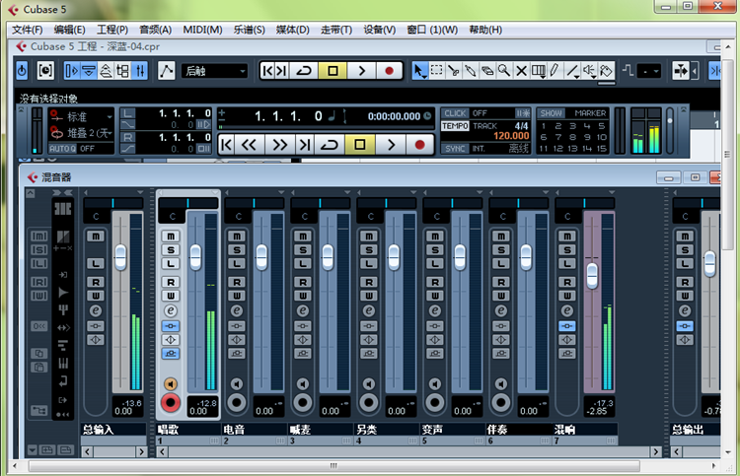Open channel settings 'e' for 唱歌 channel
The image size is (740, 476).
[x=171, y=311]
